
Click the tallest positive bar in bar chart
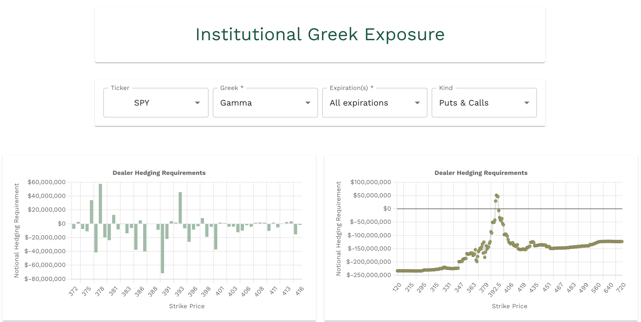100,204
